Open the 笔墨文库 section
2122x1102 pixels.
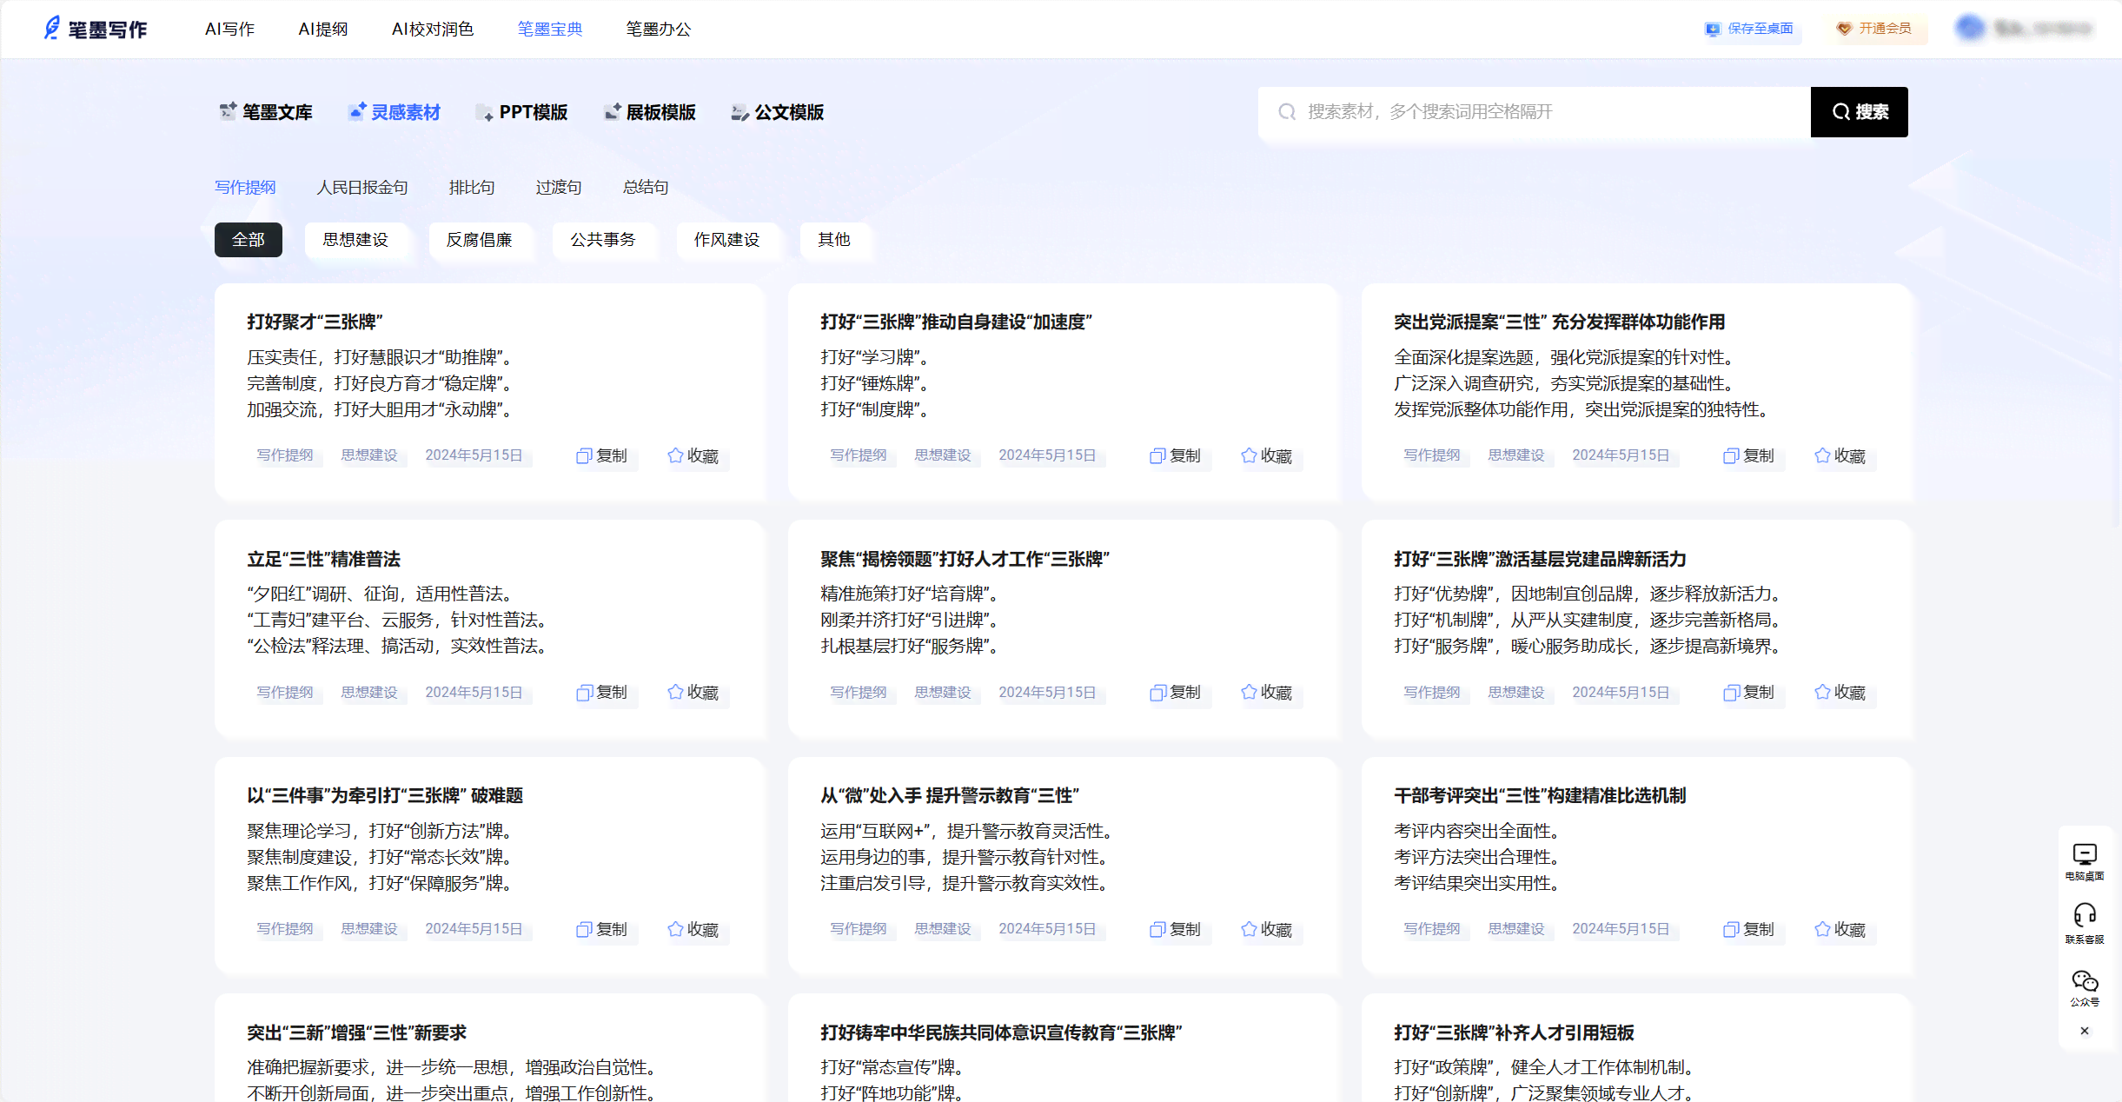coord(266,112)
